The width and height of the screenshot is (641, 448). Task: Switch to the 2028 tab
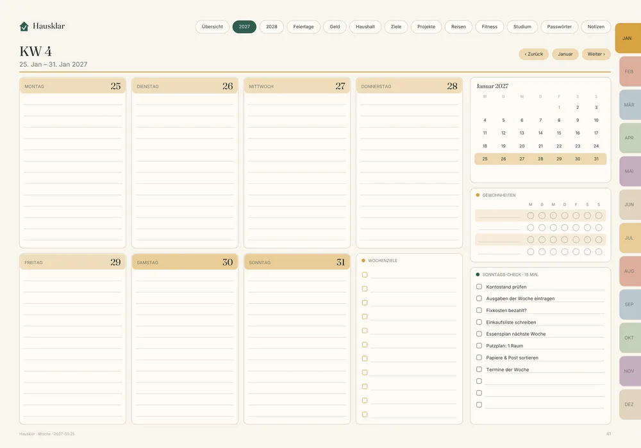(x=271, y=26)
